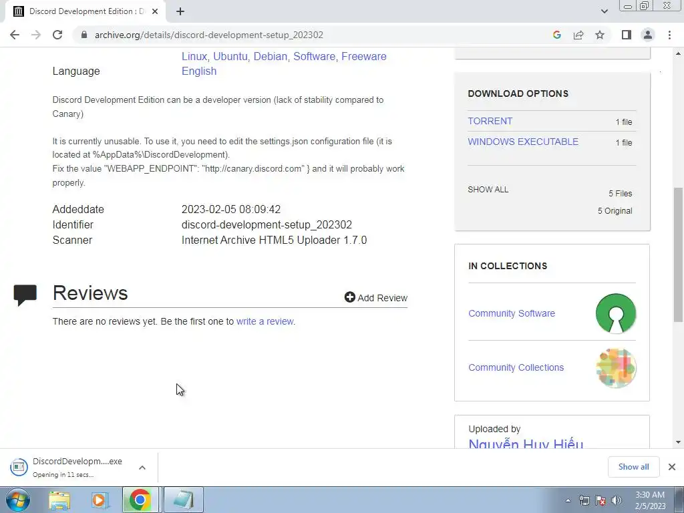
Task: Click the browser forward arrow
Action: [x=36, y=35]
